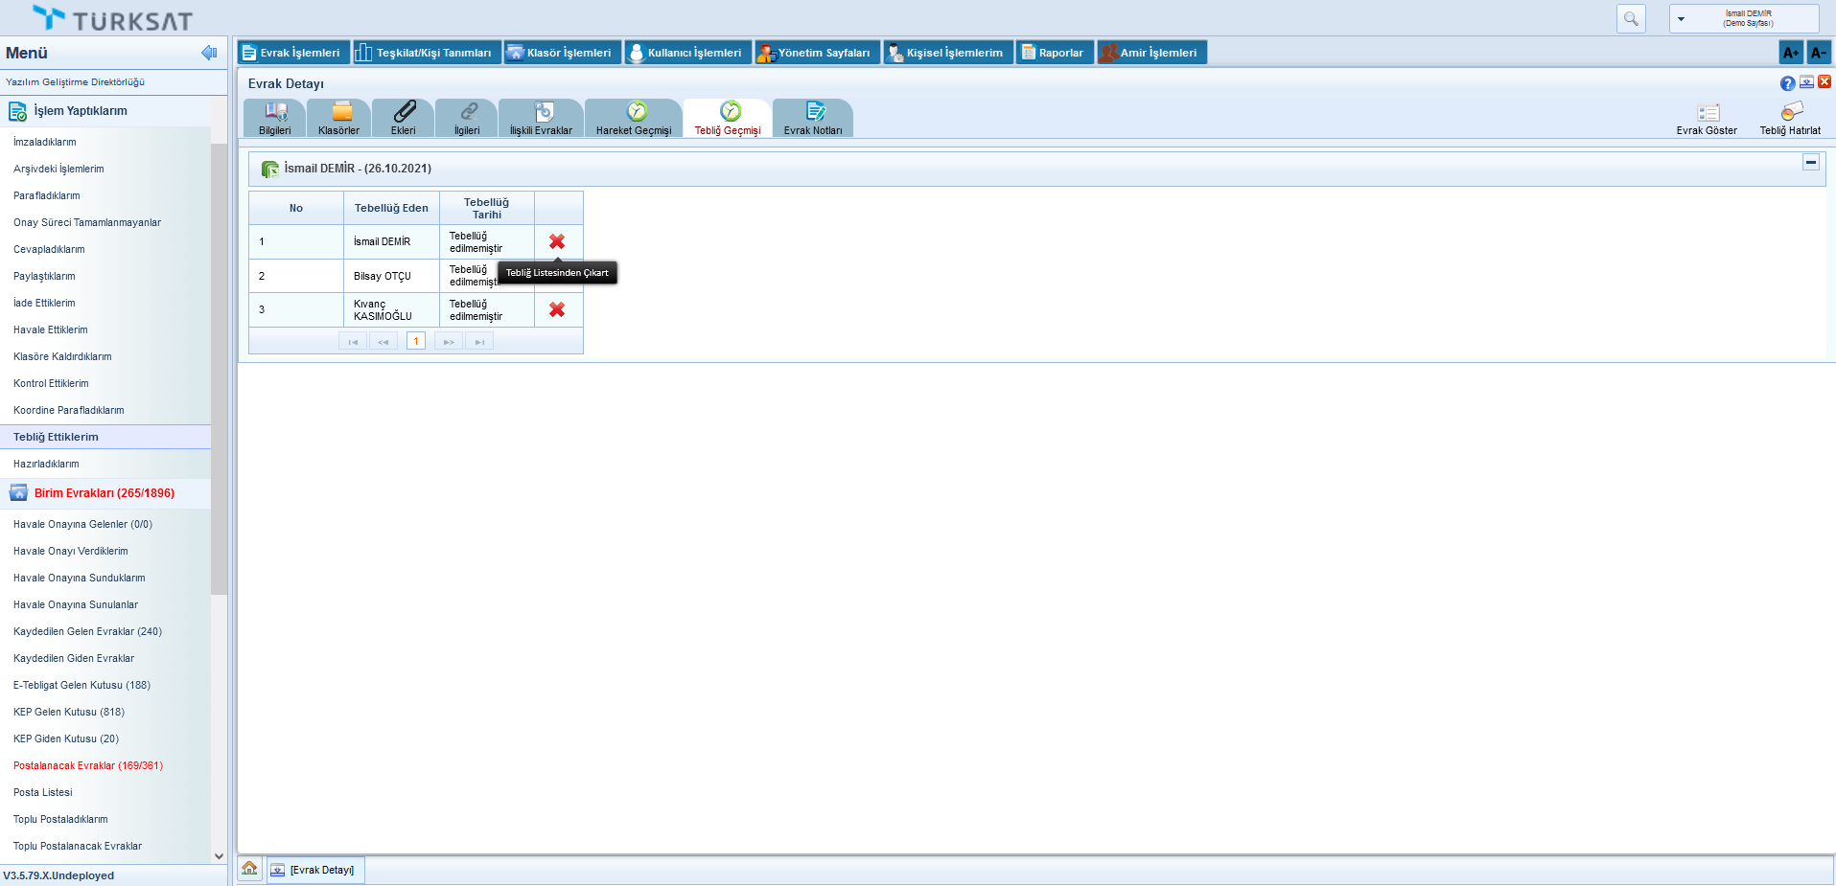This screenshot has width=1836, height=886.
Task: Switch to the Hareket Geçmişi tab
Action: point(634,118)
